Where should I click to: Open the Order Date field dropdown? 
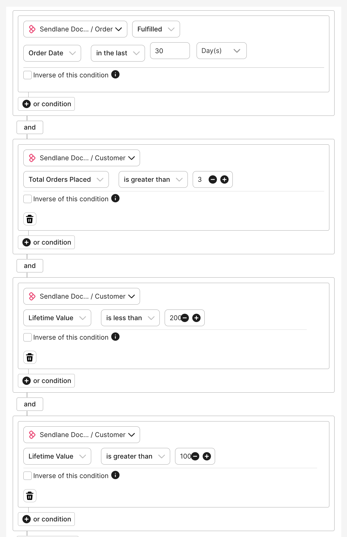click(52, 53)
